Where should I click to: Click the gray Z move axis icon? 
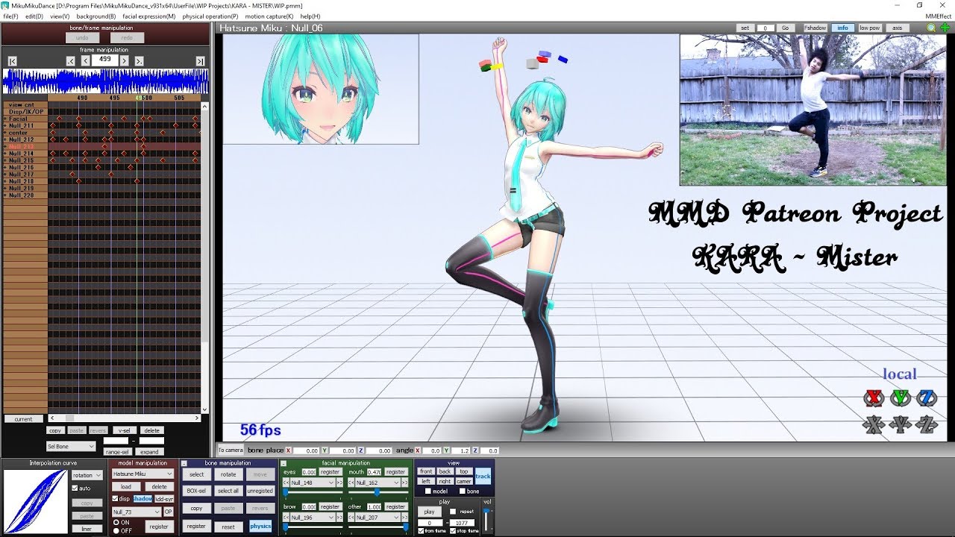pyautogui.click(x=926, y=424)
